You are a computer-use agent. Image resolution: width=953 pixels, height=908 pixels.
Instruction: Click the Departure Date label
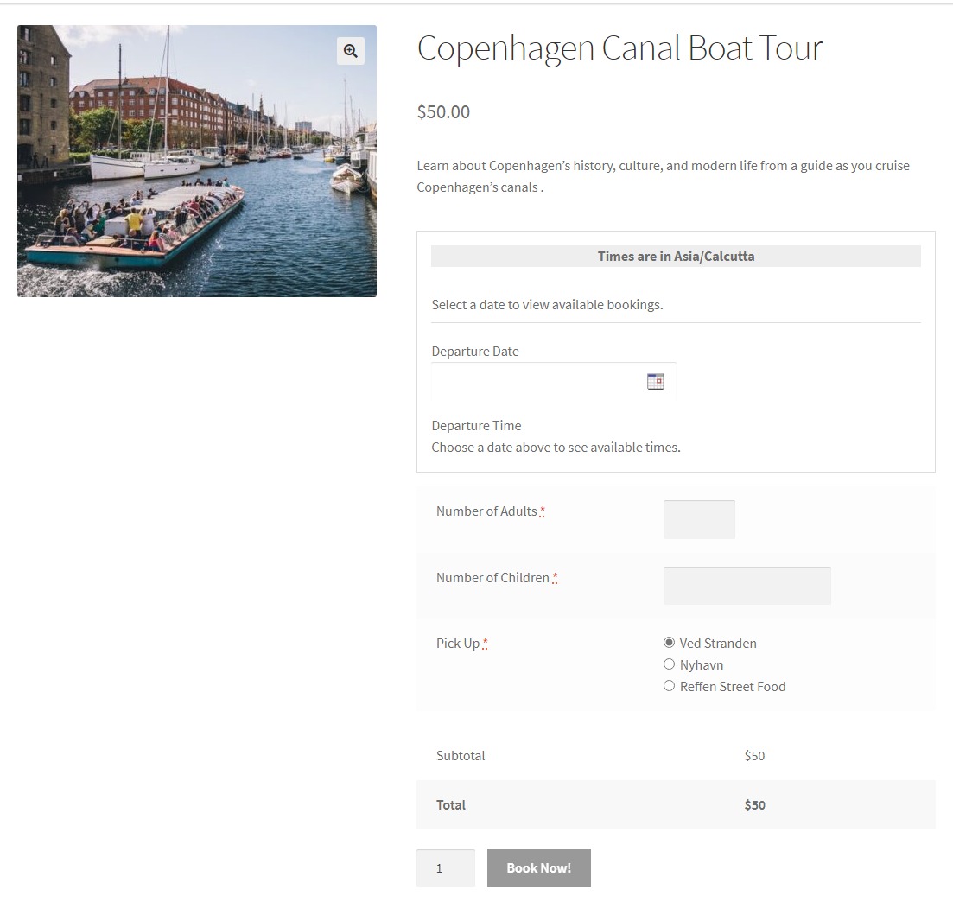(475, 352)
